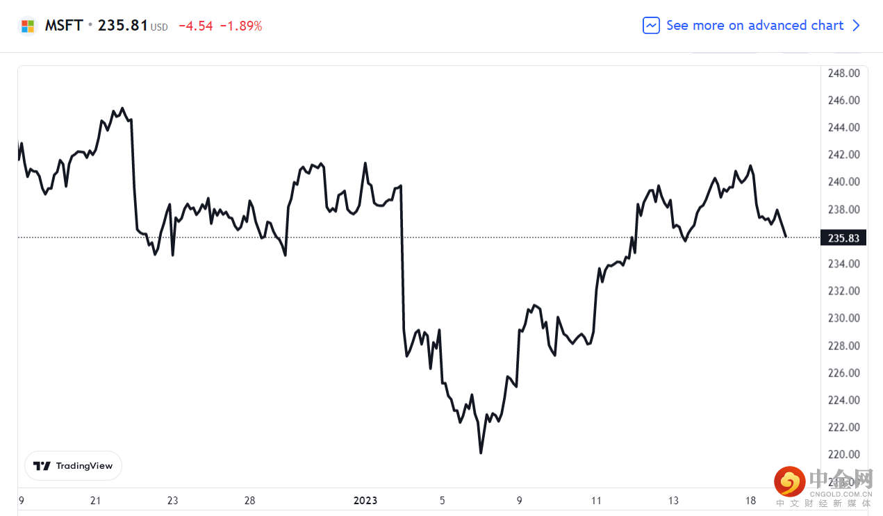883x516 pixels.
Task: Click the 235.81 price value
Action: (x=123, y=26)
